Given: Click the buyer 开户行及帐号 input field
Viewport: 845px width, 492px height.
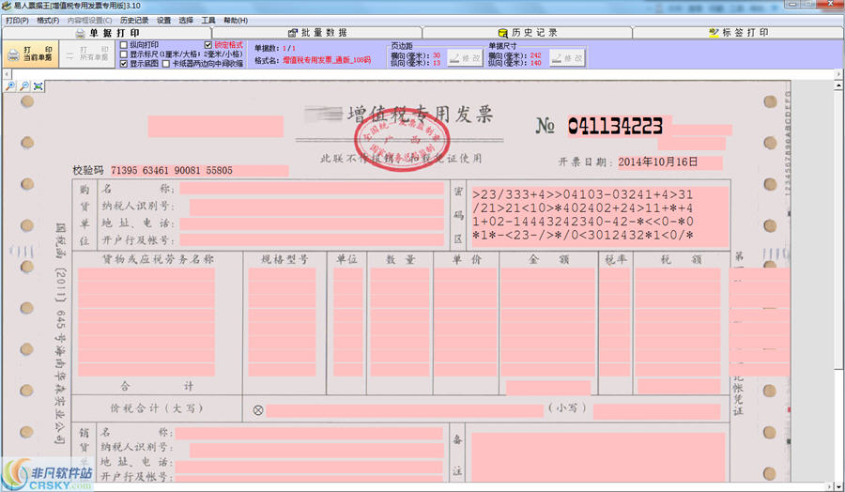Looking at the screenshot, I should tap(312, 239).
